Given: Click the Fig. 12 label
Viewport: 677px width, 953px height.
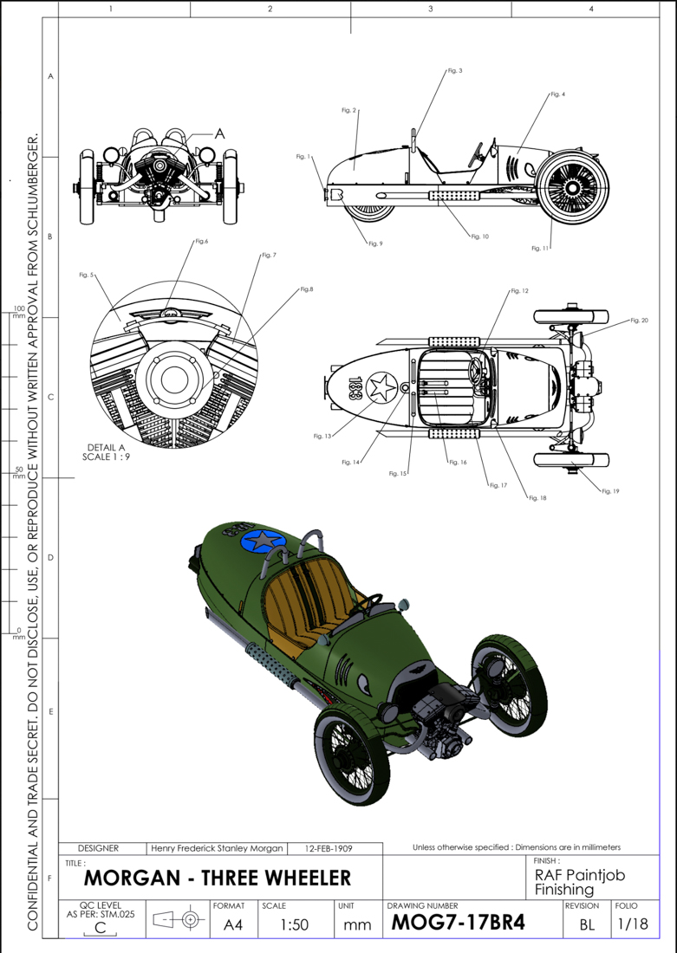Looking at the screenshot, I should coord(519,291).
